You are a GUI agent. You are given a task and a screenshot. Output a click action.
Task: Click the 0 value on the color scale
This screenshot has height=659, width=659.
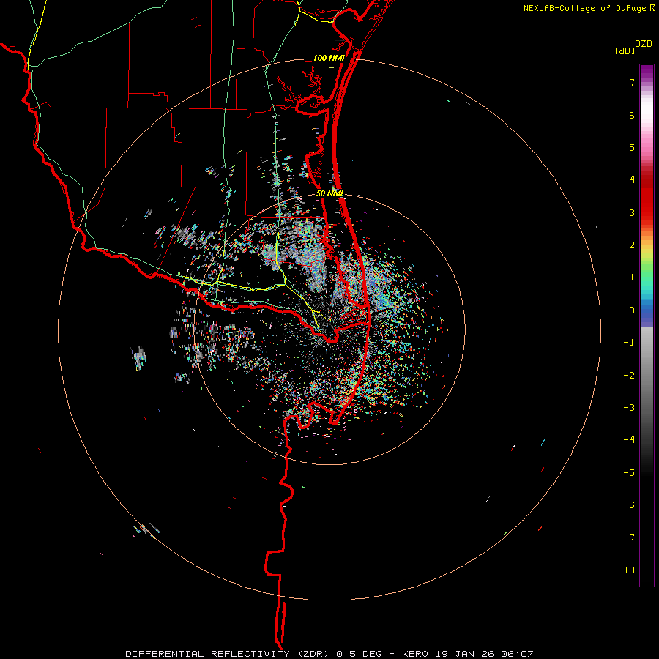pyautogui.click(x=632, y=310)
